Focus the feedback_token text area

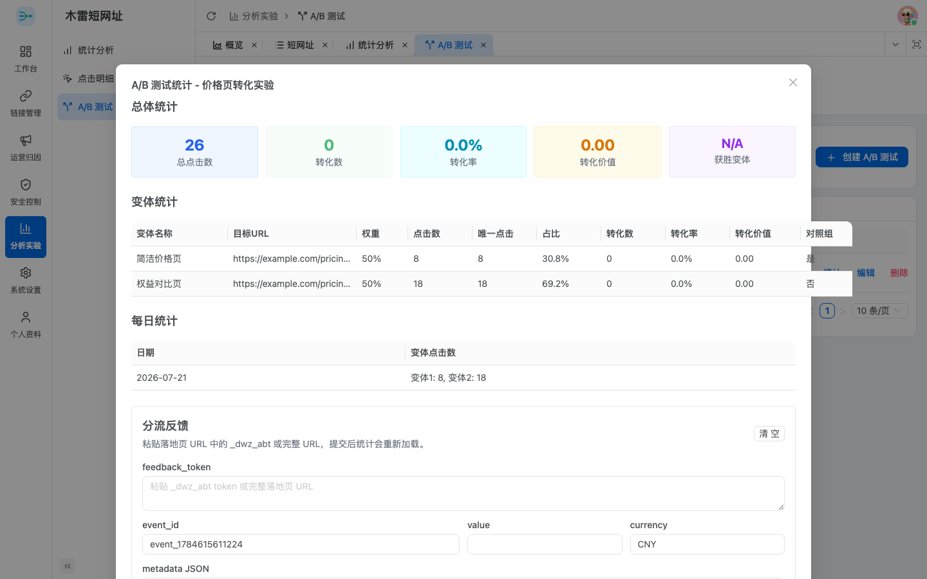point(464,493)
